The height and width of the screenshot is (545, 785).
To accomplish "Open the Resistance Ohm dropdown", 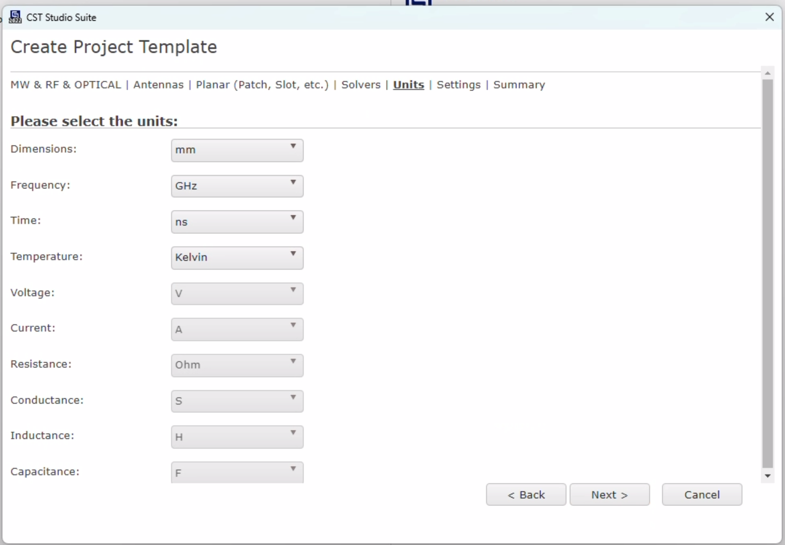I will coord(237,365).
